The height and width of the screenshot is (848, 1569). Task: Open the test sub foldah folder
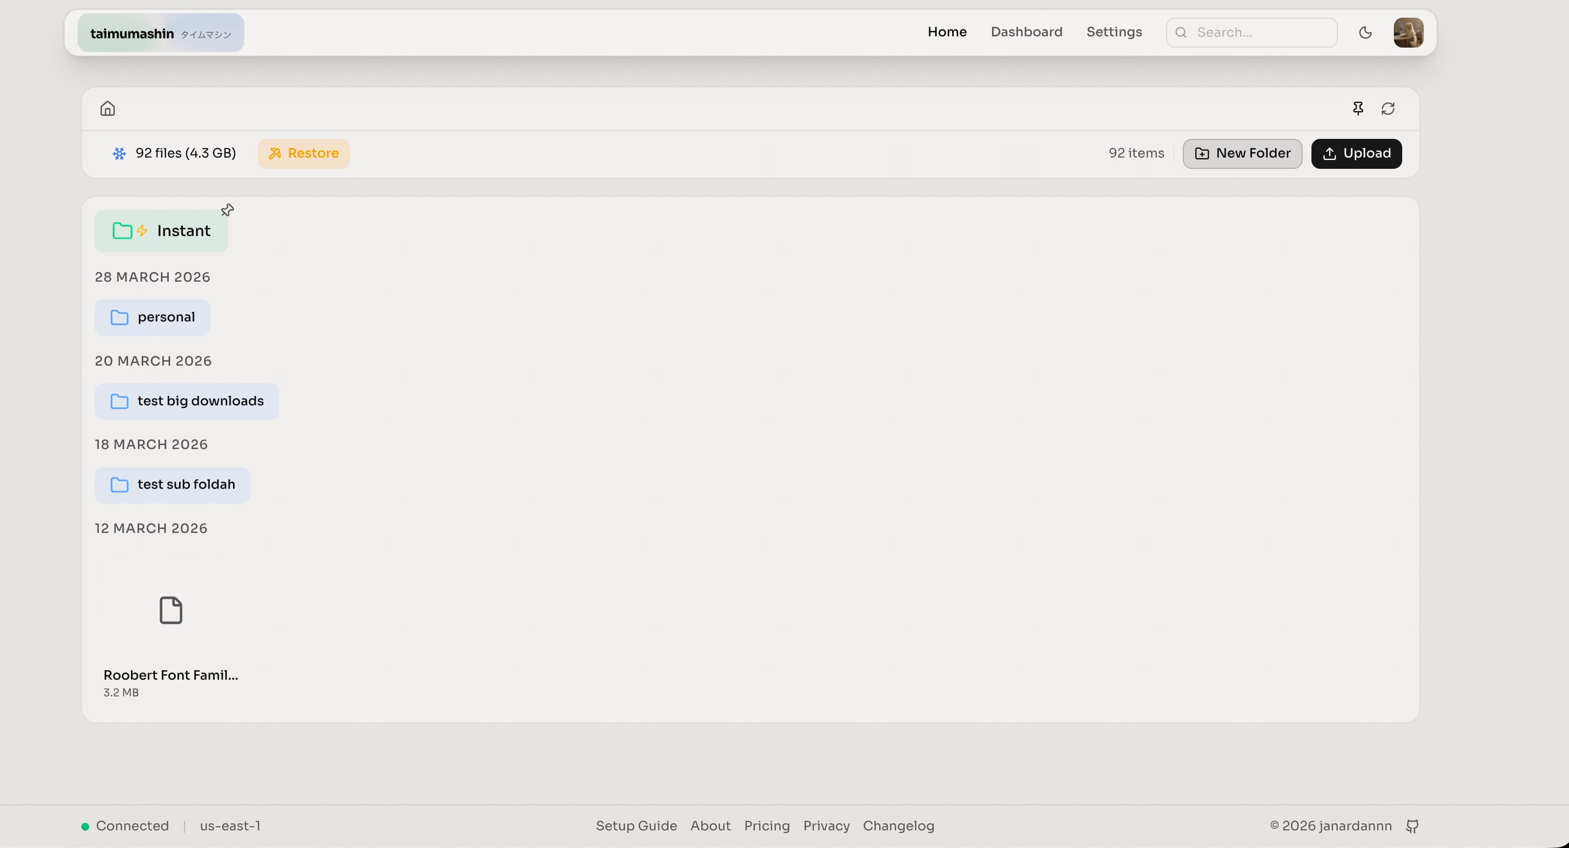point(172,484)
